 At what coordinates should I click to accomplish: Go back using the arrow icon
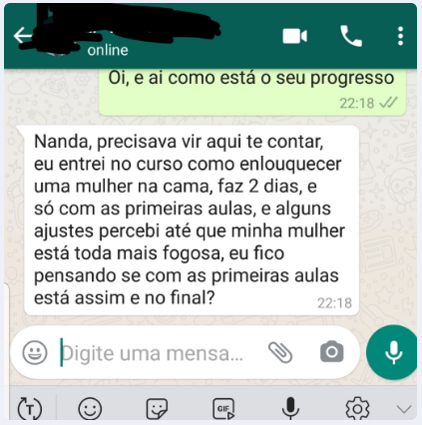(22, 35)
